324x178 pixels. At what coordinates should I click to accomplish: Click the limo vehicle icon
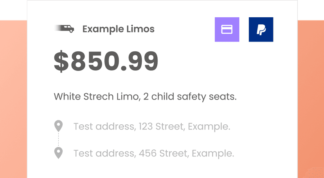[65, 29]
